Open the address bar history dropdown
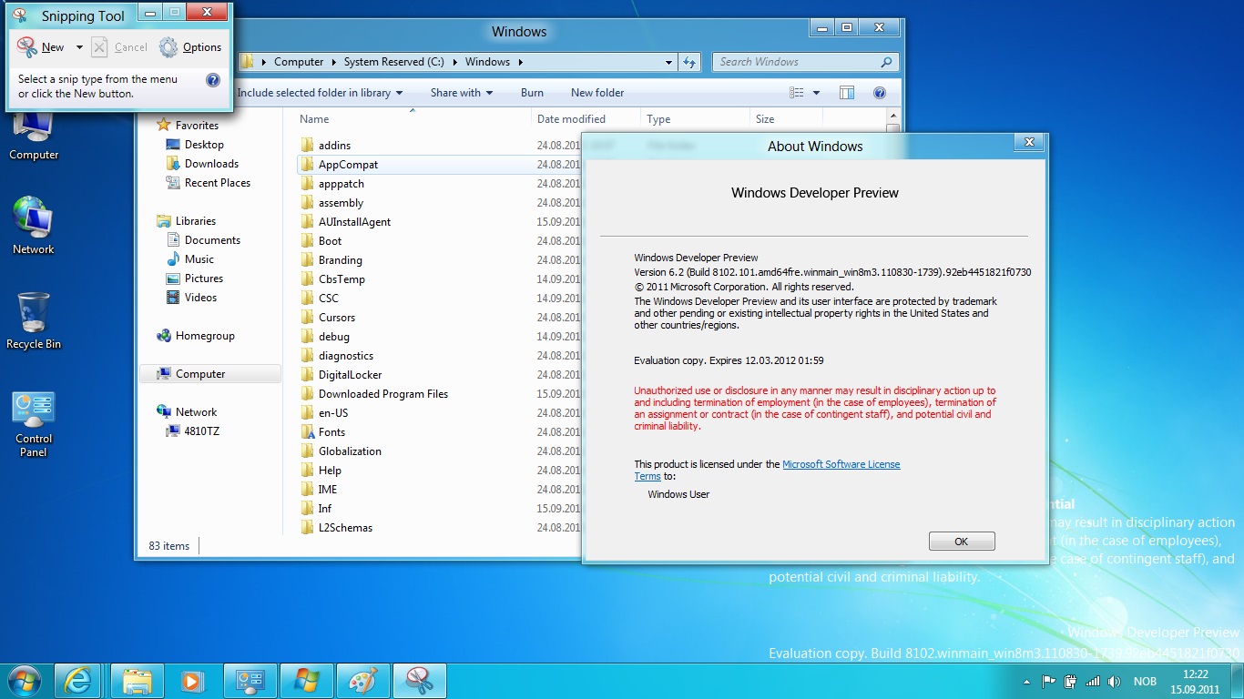1244x699 pixels. tap(668, 62)
